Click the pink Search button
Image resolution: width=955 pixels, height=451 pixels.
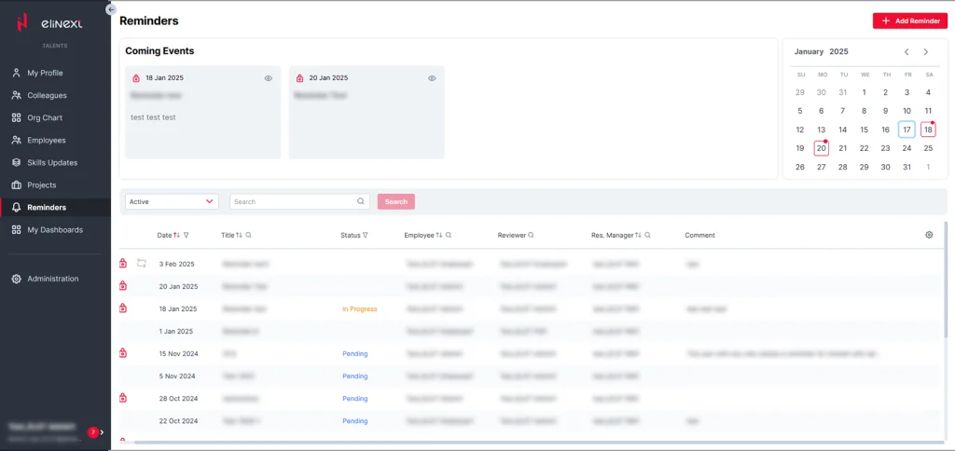[395, 201]
